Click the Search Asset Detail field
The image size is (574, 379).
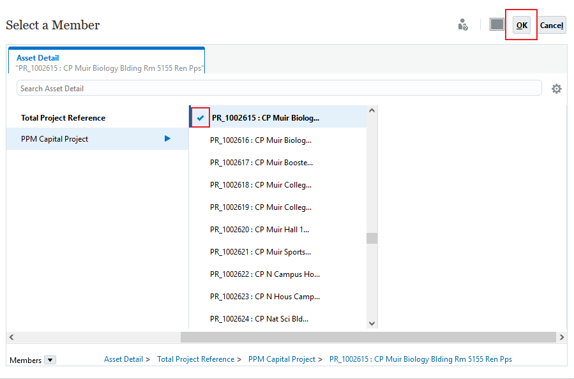click(x=278, y=88)
